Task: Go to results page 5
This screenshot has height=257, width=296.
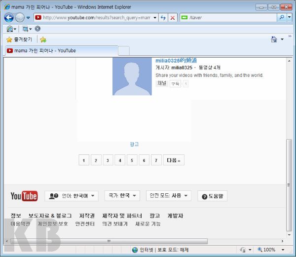Action: [132, 160]
